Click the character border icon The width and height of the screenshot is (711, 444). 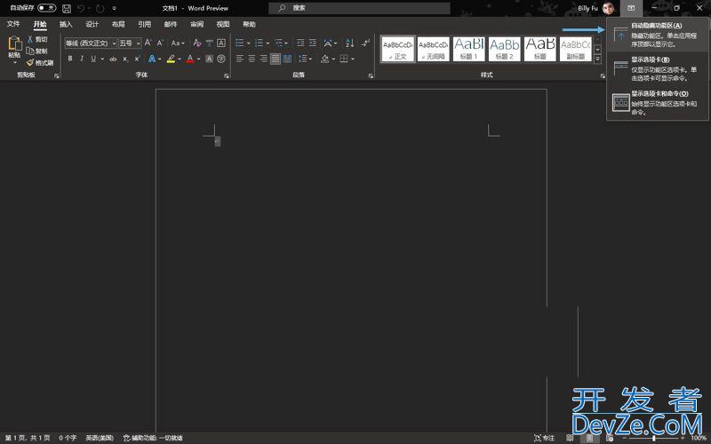[220, 43]
